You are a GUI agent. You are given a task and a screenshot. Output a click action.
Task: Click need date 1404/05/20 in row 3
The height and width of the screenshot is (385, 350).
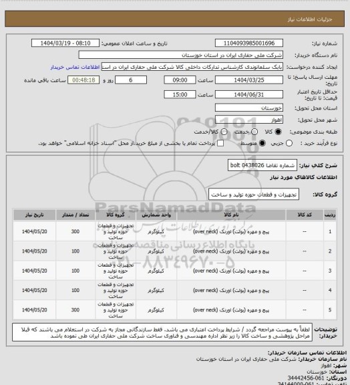34,271
